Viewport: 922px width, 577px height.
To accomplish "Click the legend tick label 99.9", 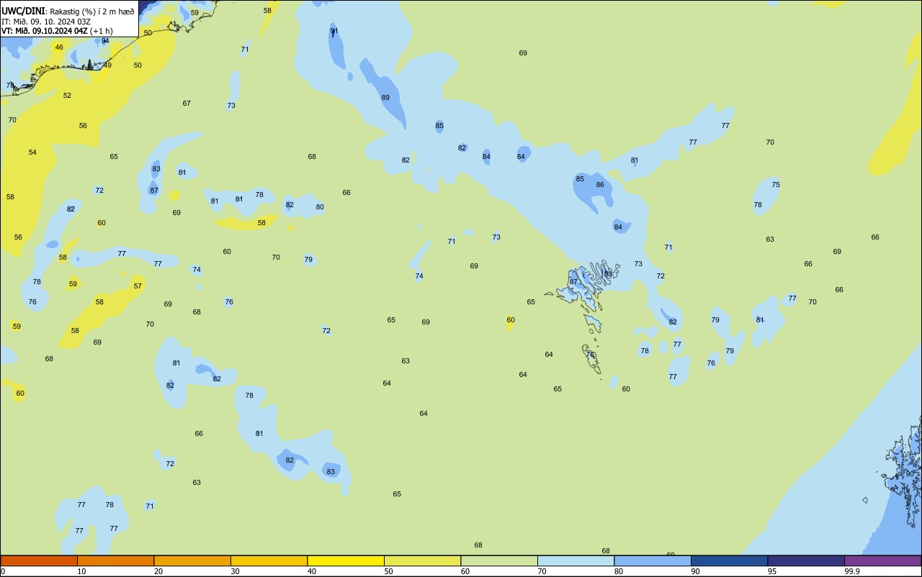I will tap(852, 571).
